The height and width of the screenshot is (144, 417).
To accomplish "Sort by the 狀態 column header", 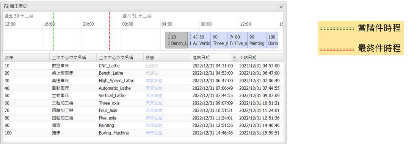I will (167, 58).
